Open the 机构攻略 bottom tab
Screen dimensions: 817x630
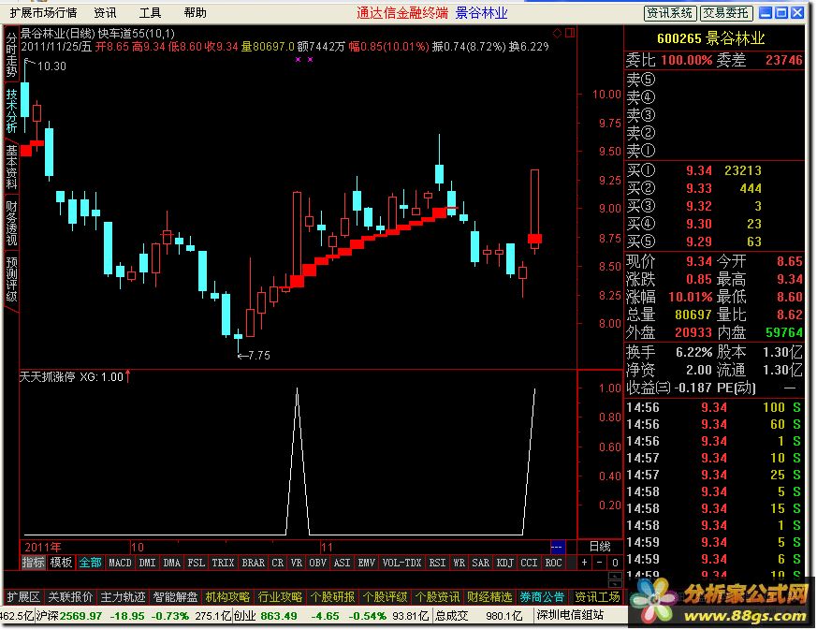tap(227, 597)
